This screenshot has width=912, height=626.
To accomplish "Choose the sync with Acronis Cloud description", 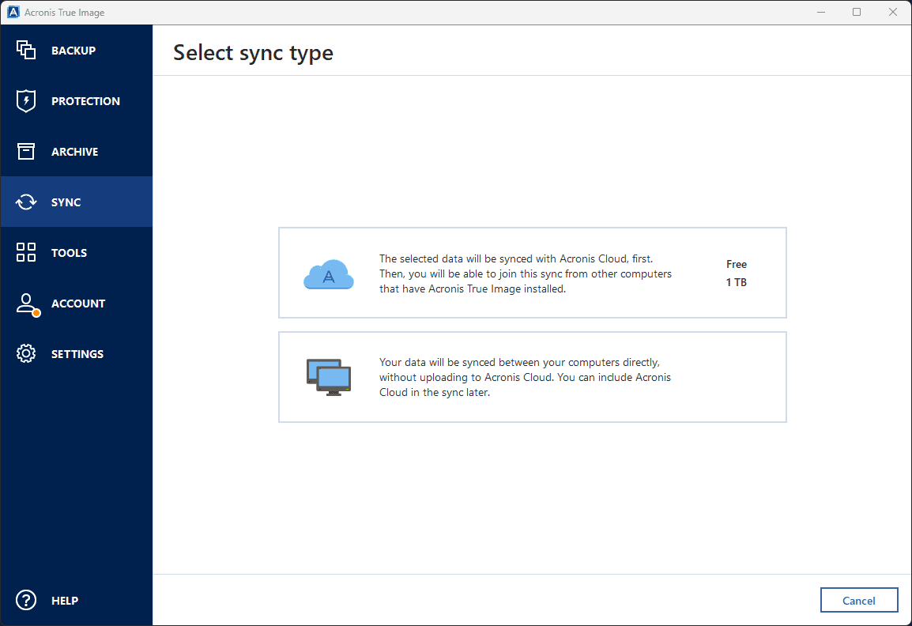I will [x=525, y=273].
